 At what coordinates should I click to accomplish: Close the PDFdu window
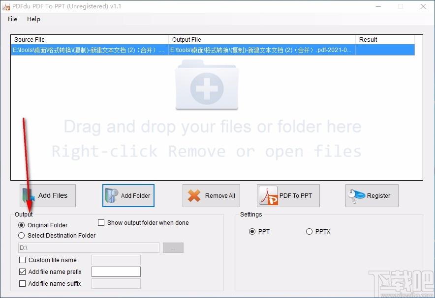[x=423, y=6]
